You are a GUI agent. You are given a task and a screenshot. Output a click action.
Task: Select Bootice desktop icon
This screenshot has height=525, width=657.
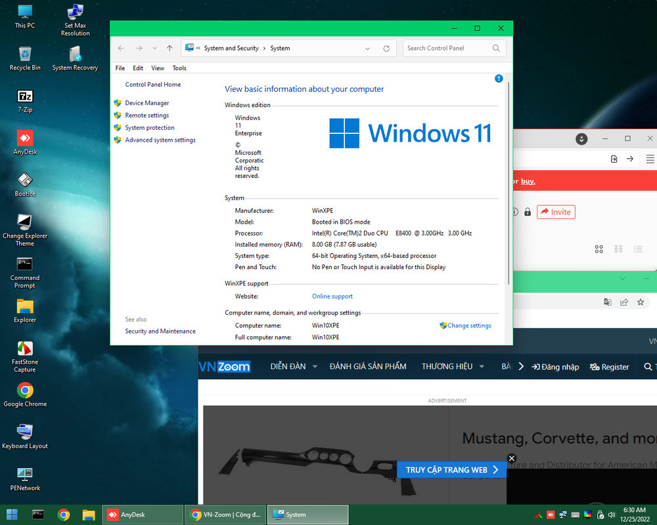[25, 184]
